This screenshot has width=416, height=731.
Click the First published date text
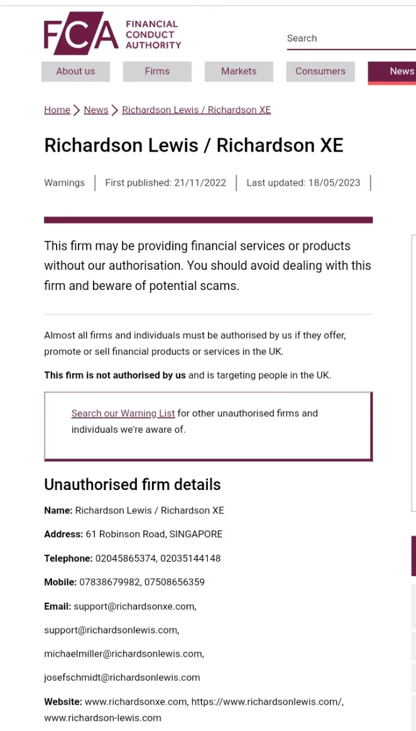click(165, 182)
